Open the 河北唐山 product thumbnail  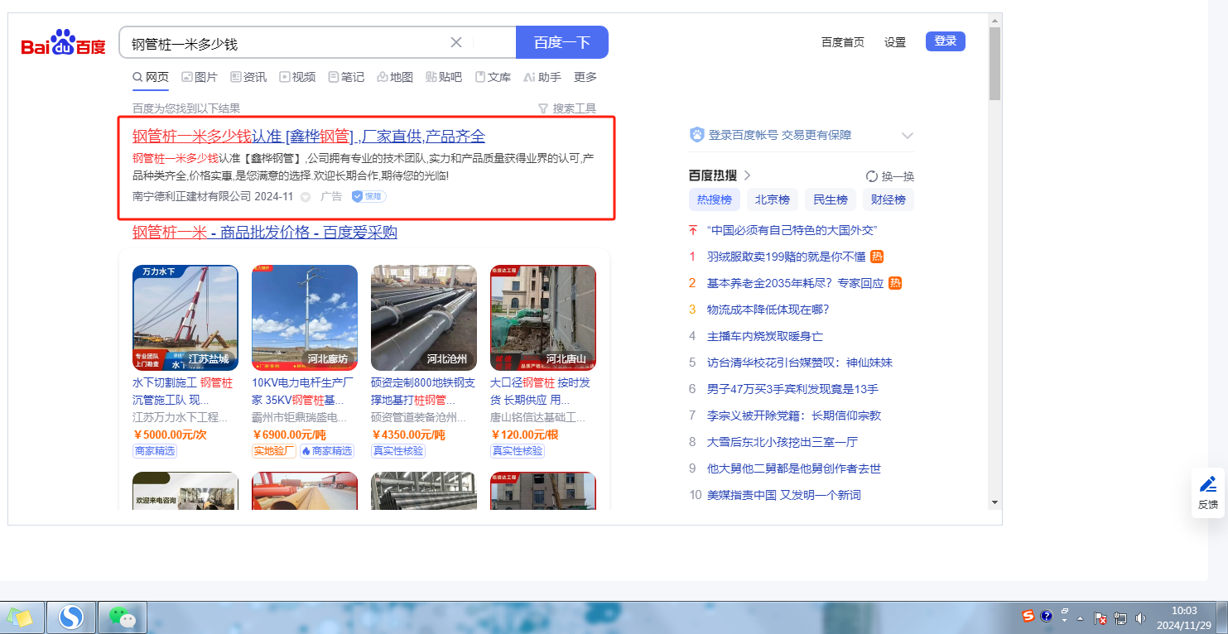pyautogui.click(x=543, y=318)
